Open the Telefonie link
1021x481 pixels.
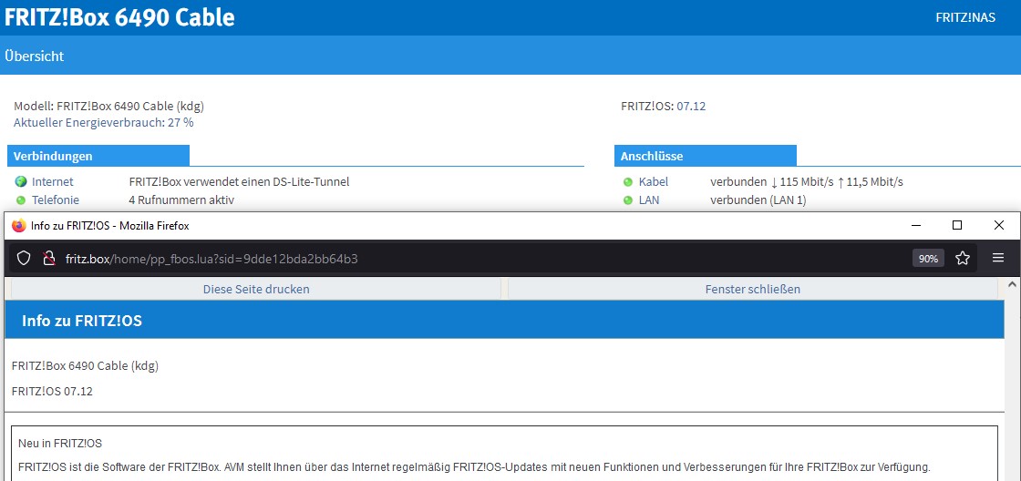coord(56,200)
